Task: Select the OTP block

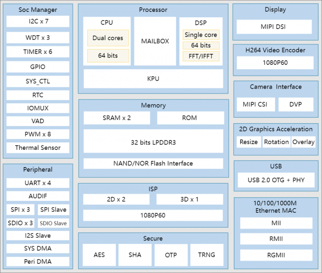Action: [x=171, y=255]
